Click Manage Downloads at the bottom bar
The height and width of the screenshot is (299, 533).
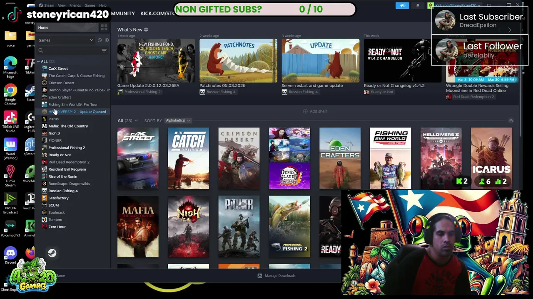point(276,276)
